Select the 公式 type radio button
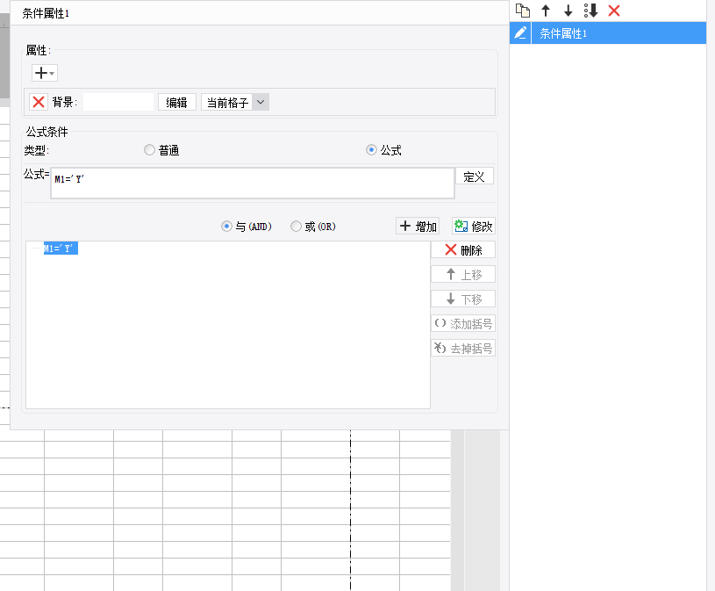Image resolution: width=715 pixels, height=591 pixels. (371, 149)
